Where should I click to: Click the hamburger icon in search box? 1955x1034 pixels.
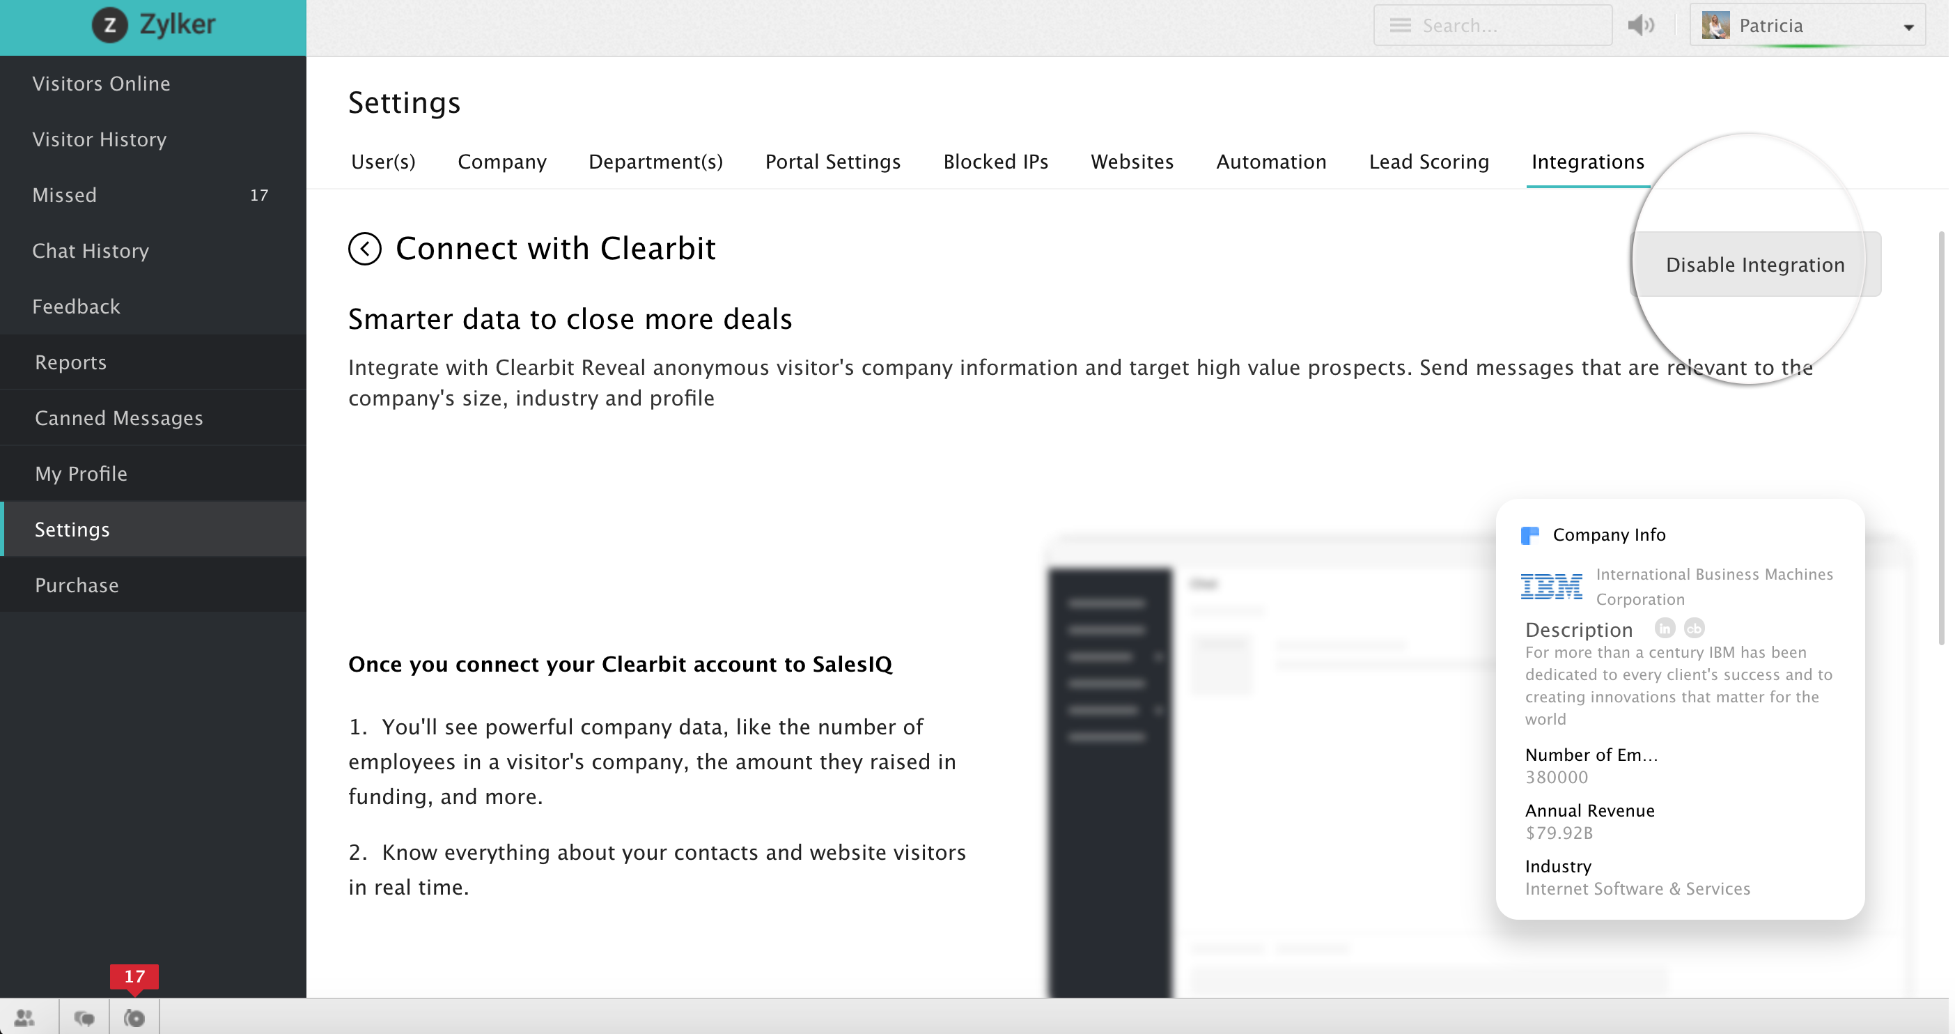1399,25
